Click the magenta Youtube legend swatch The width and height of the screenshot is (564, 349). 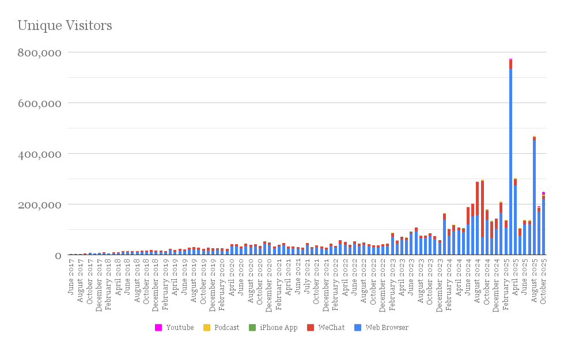tap(158, 328)
